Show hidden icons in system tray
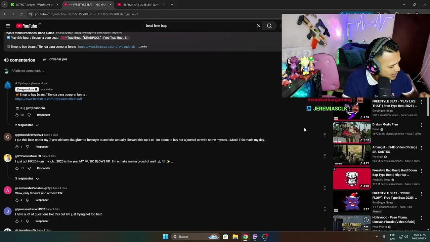 click(377, 237)
